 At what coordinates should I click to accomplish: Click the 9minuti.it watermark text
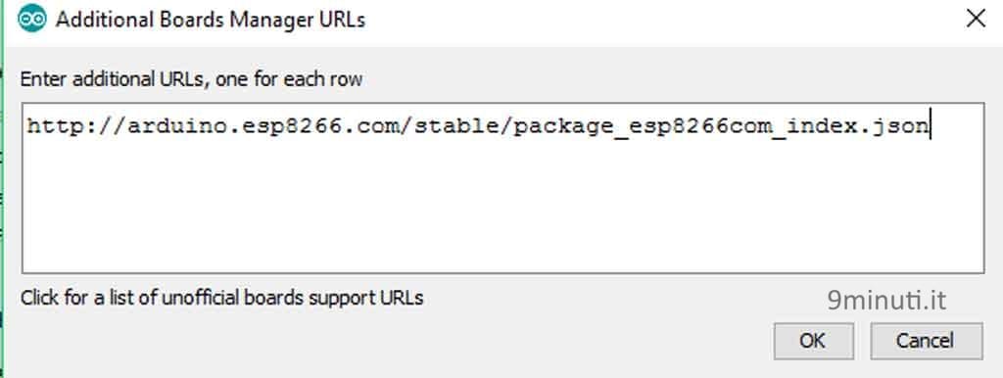(x=886, y=300)
